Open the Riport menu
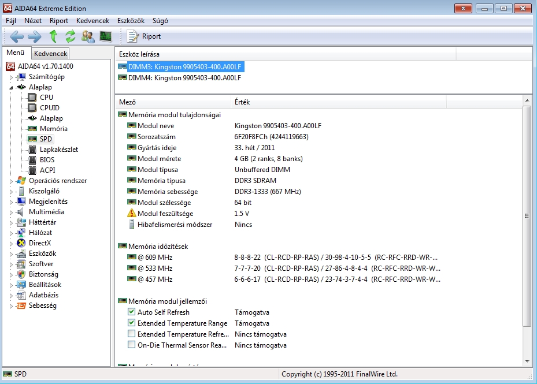Image resolution: width=537 pixels, height=384 pixels. [59, 21]
